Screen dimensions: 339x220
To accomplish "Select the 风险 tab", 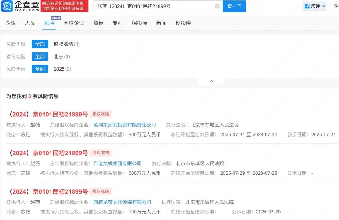I will (49, 23).
